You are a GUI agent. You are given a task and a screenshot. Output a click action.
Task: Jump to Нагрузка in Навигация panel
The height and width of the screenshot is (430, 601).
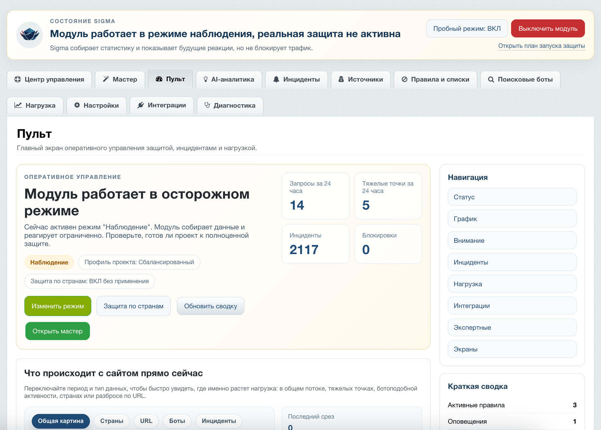tap(512, 284)
